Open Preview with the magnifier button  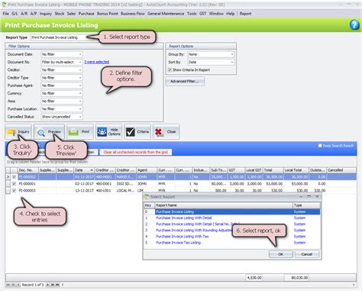coord(50,131)
